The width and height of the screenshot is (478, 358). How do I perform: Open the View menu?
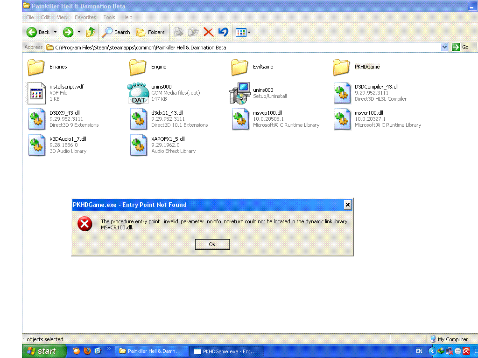tap(62, 17)
